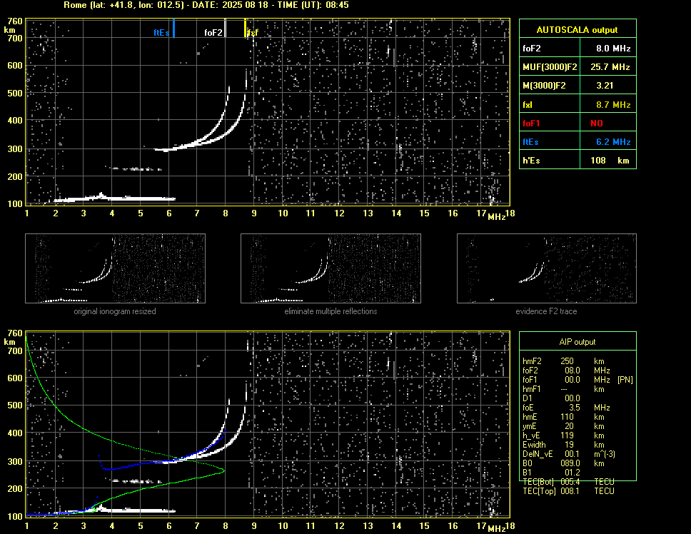
Task: Select the TEC[Top] 008.1 TECU row
Action: coord(568,491)
